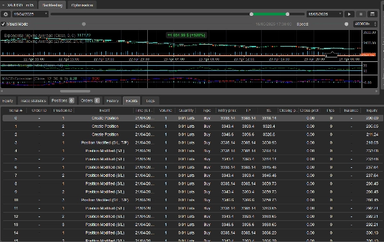Image resolution: width=384 pixels, height=242 pixels.
Task: Switch to the Optimisation tab
Action: (x=82, y=5)
